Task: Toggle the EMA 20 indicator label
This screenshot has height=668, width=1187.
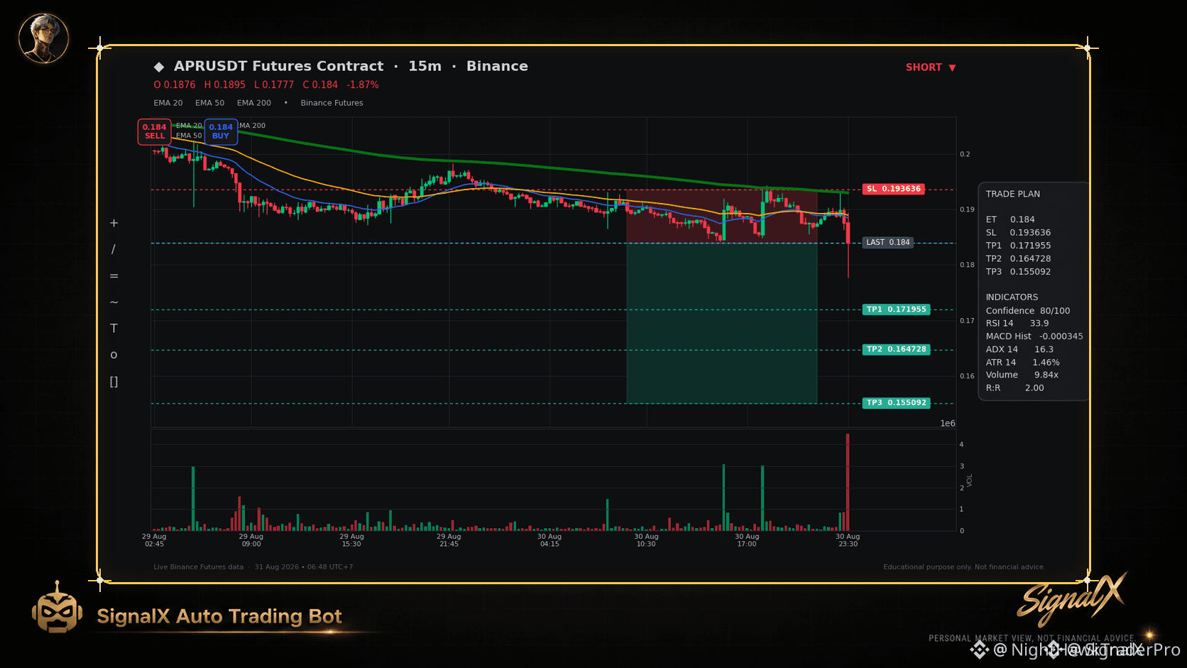Action: [168, 103]
